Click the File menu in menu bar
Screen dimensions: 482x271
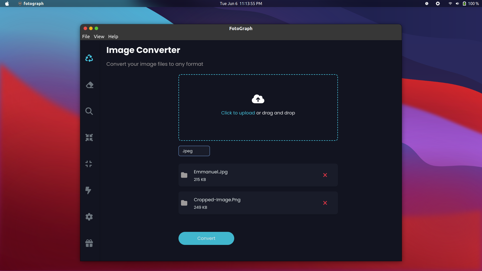86,36
